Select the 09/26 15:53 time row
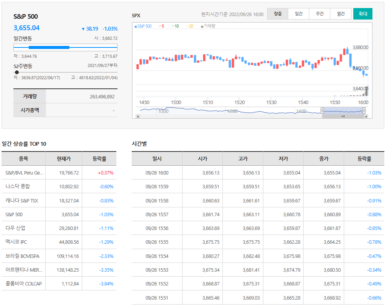 coord(258,270)
